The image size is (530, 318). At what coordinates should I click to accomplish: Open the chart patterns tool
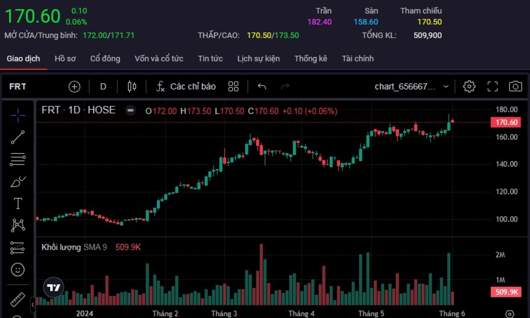pyautogui.click(x=18, y=225)
